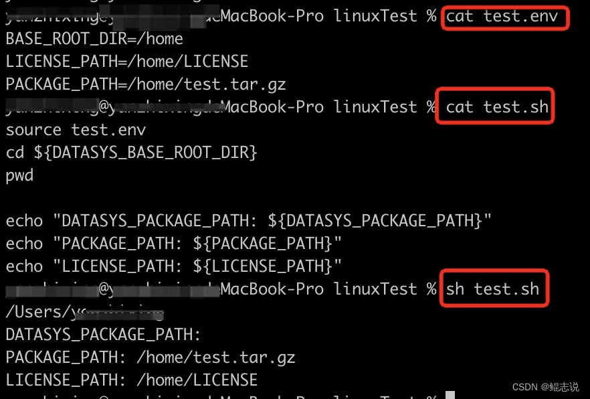590x399 pixels.
Task: Click MacBook-Pro in the sh test.sh prompt
Action: pos(272,289)
